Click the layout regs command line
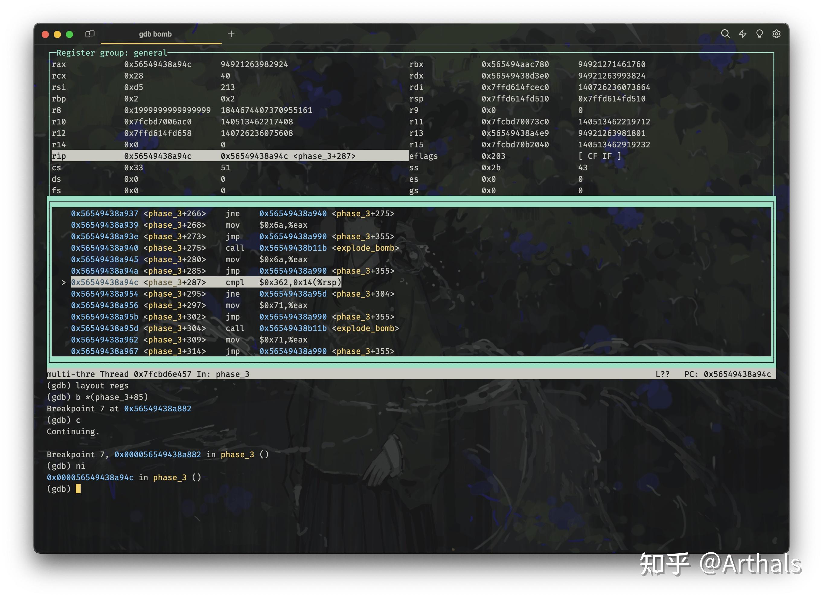823x598 pixels. [88, 386]
